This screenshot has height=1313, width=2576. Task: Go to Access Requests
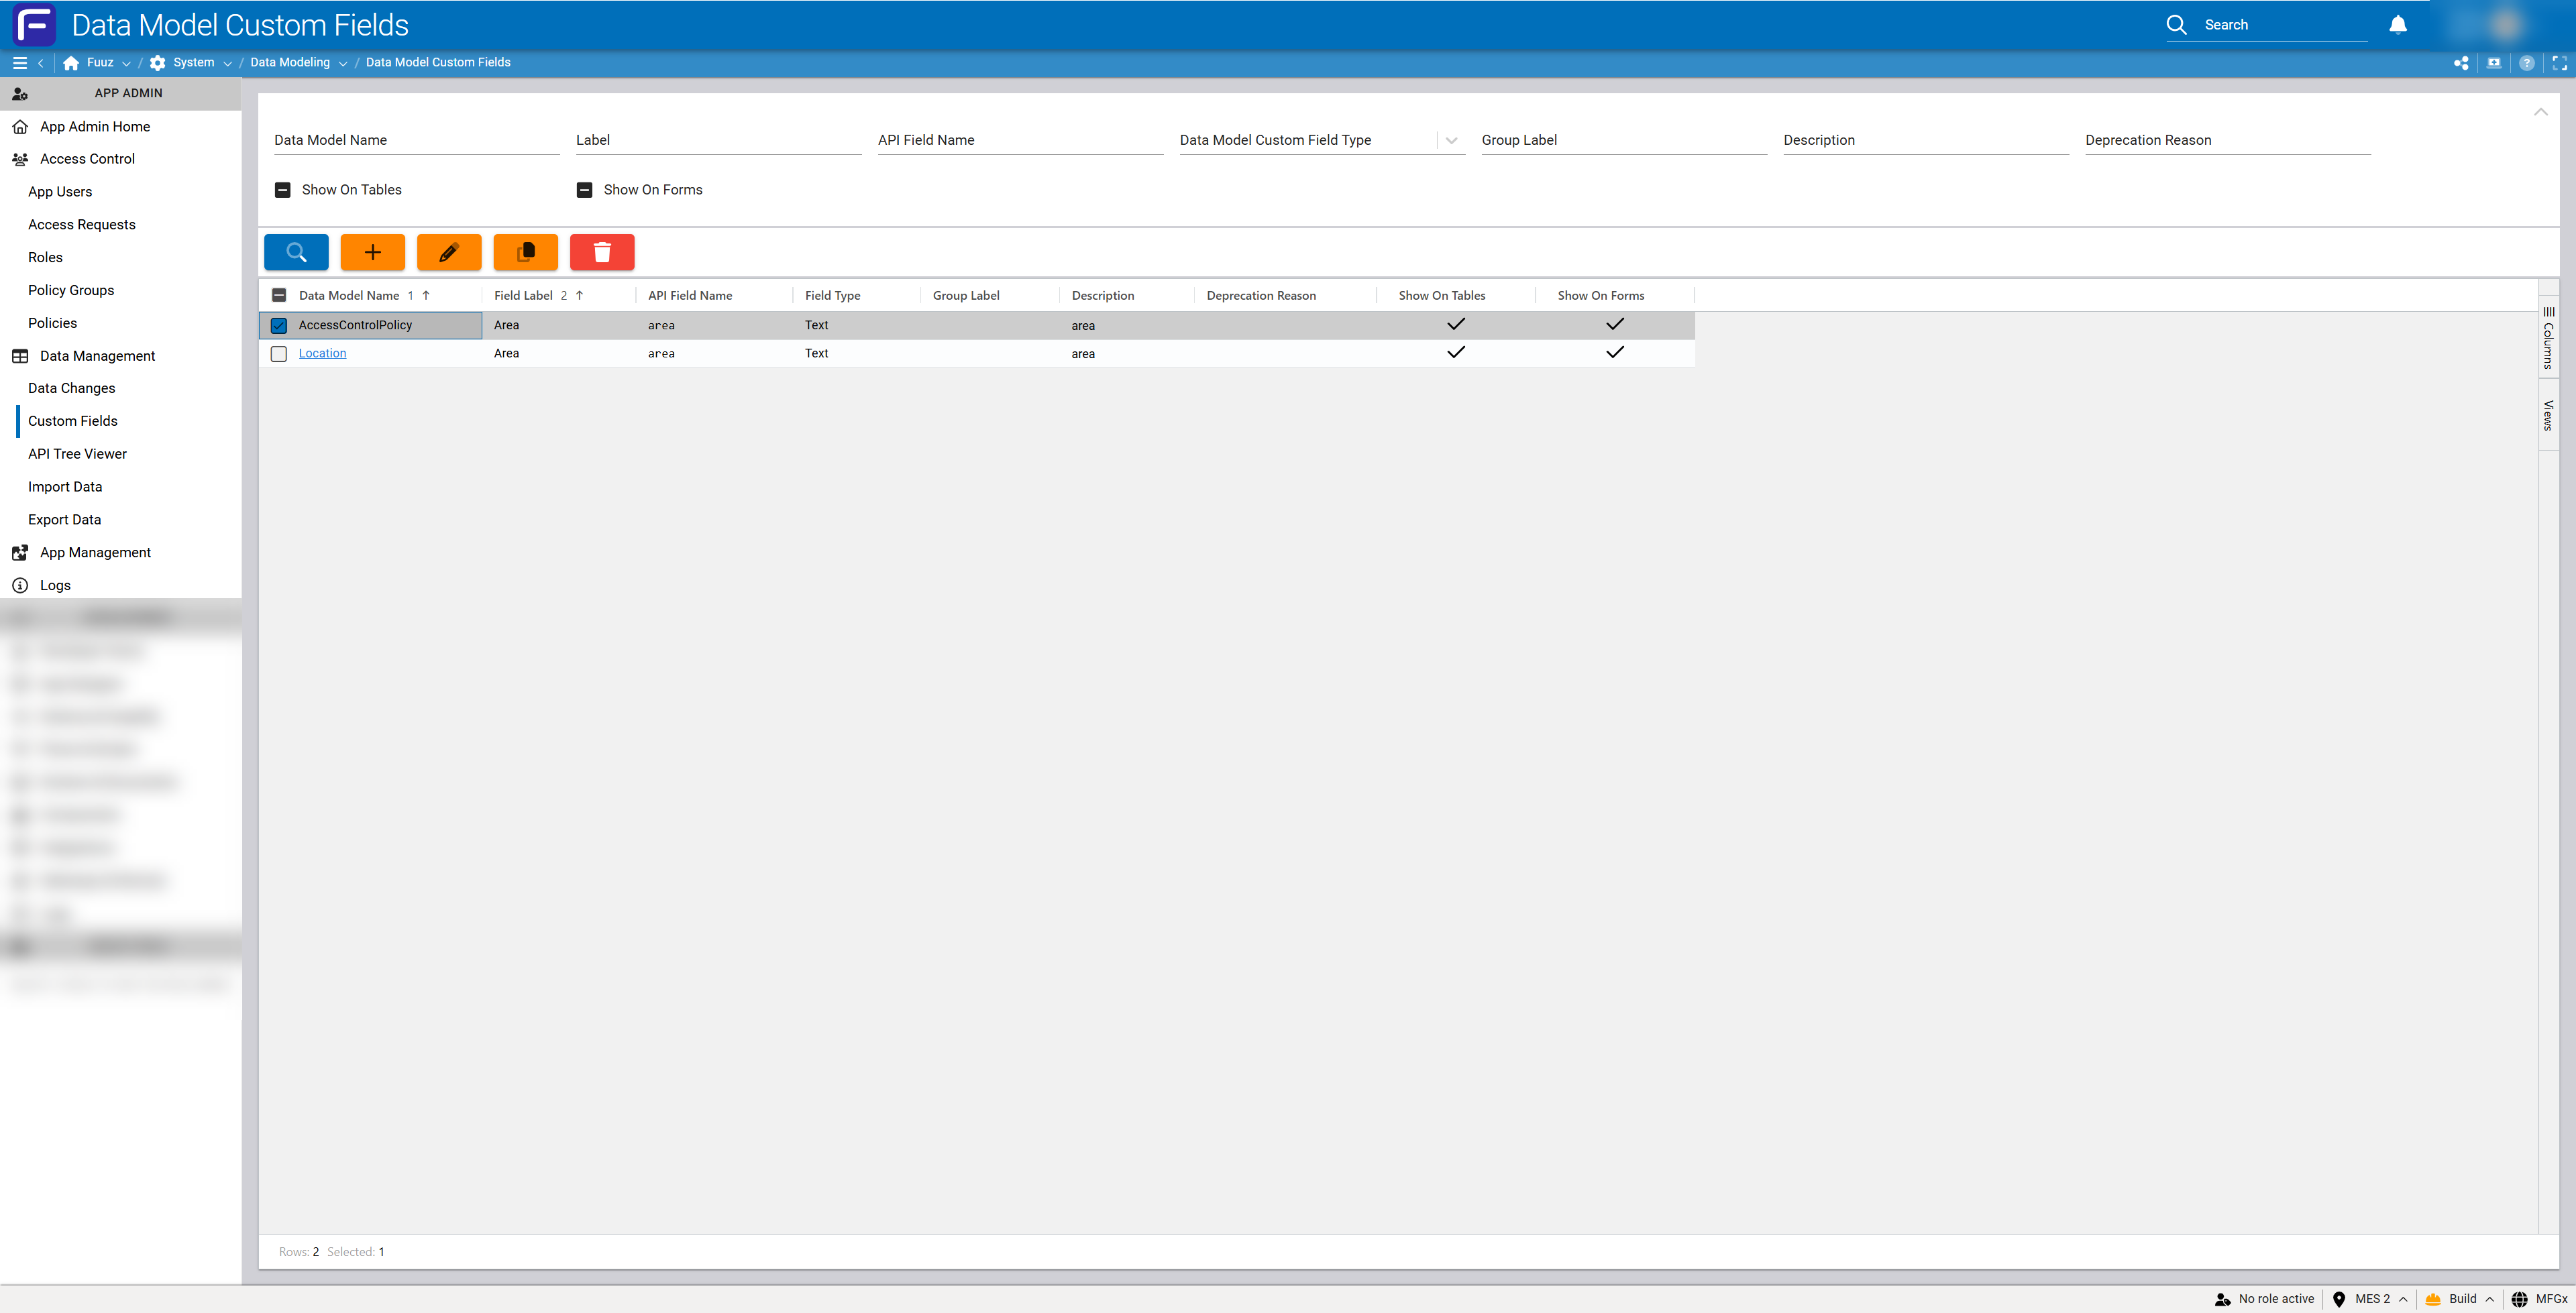coord(82,224)
